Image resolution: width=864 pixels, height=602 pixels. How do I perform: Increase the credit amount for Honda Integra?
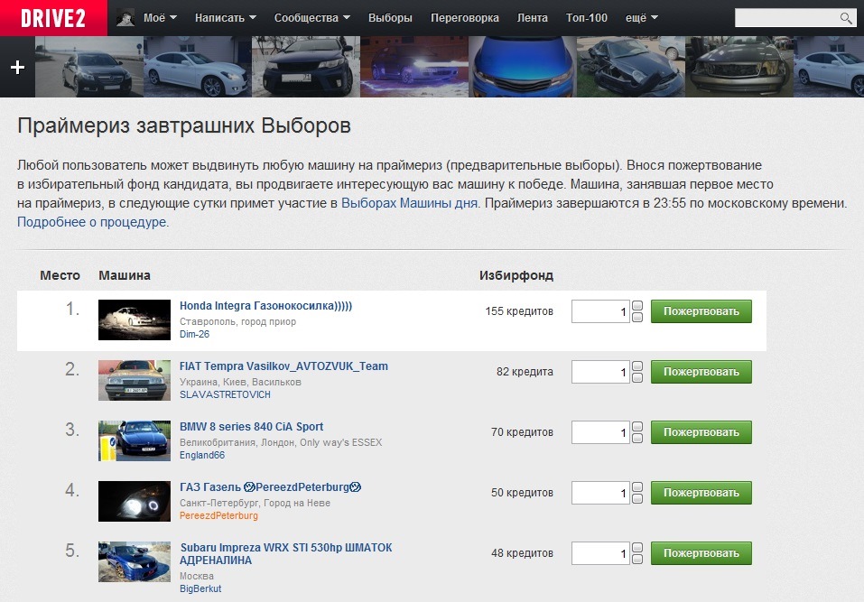pos(637,306)
